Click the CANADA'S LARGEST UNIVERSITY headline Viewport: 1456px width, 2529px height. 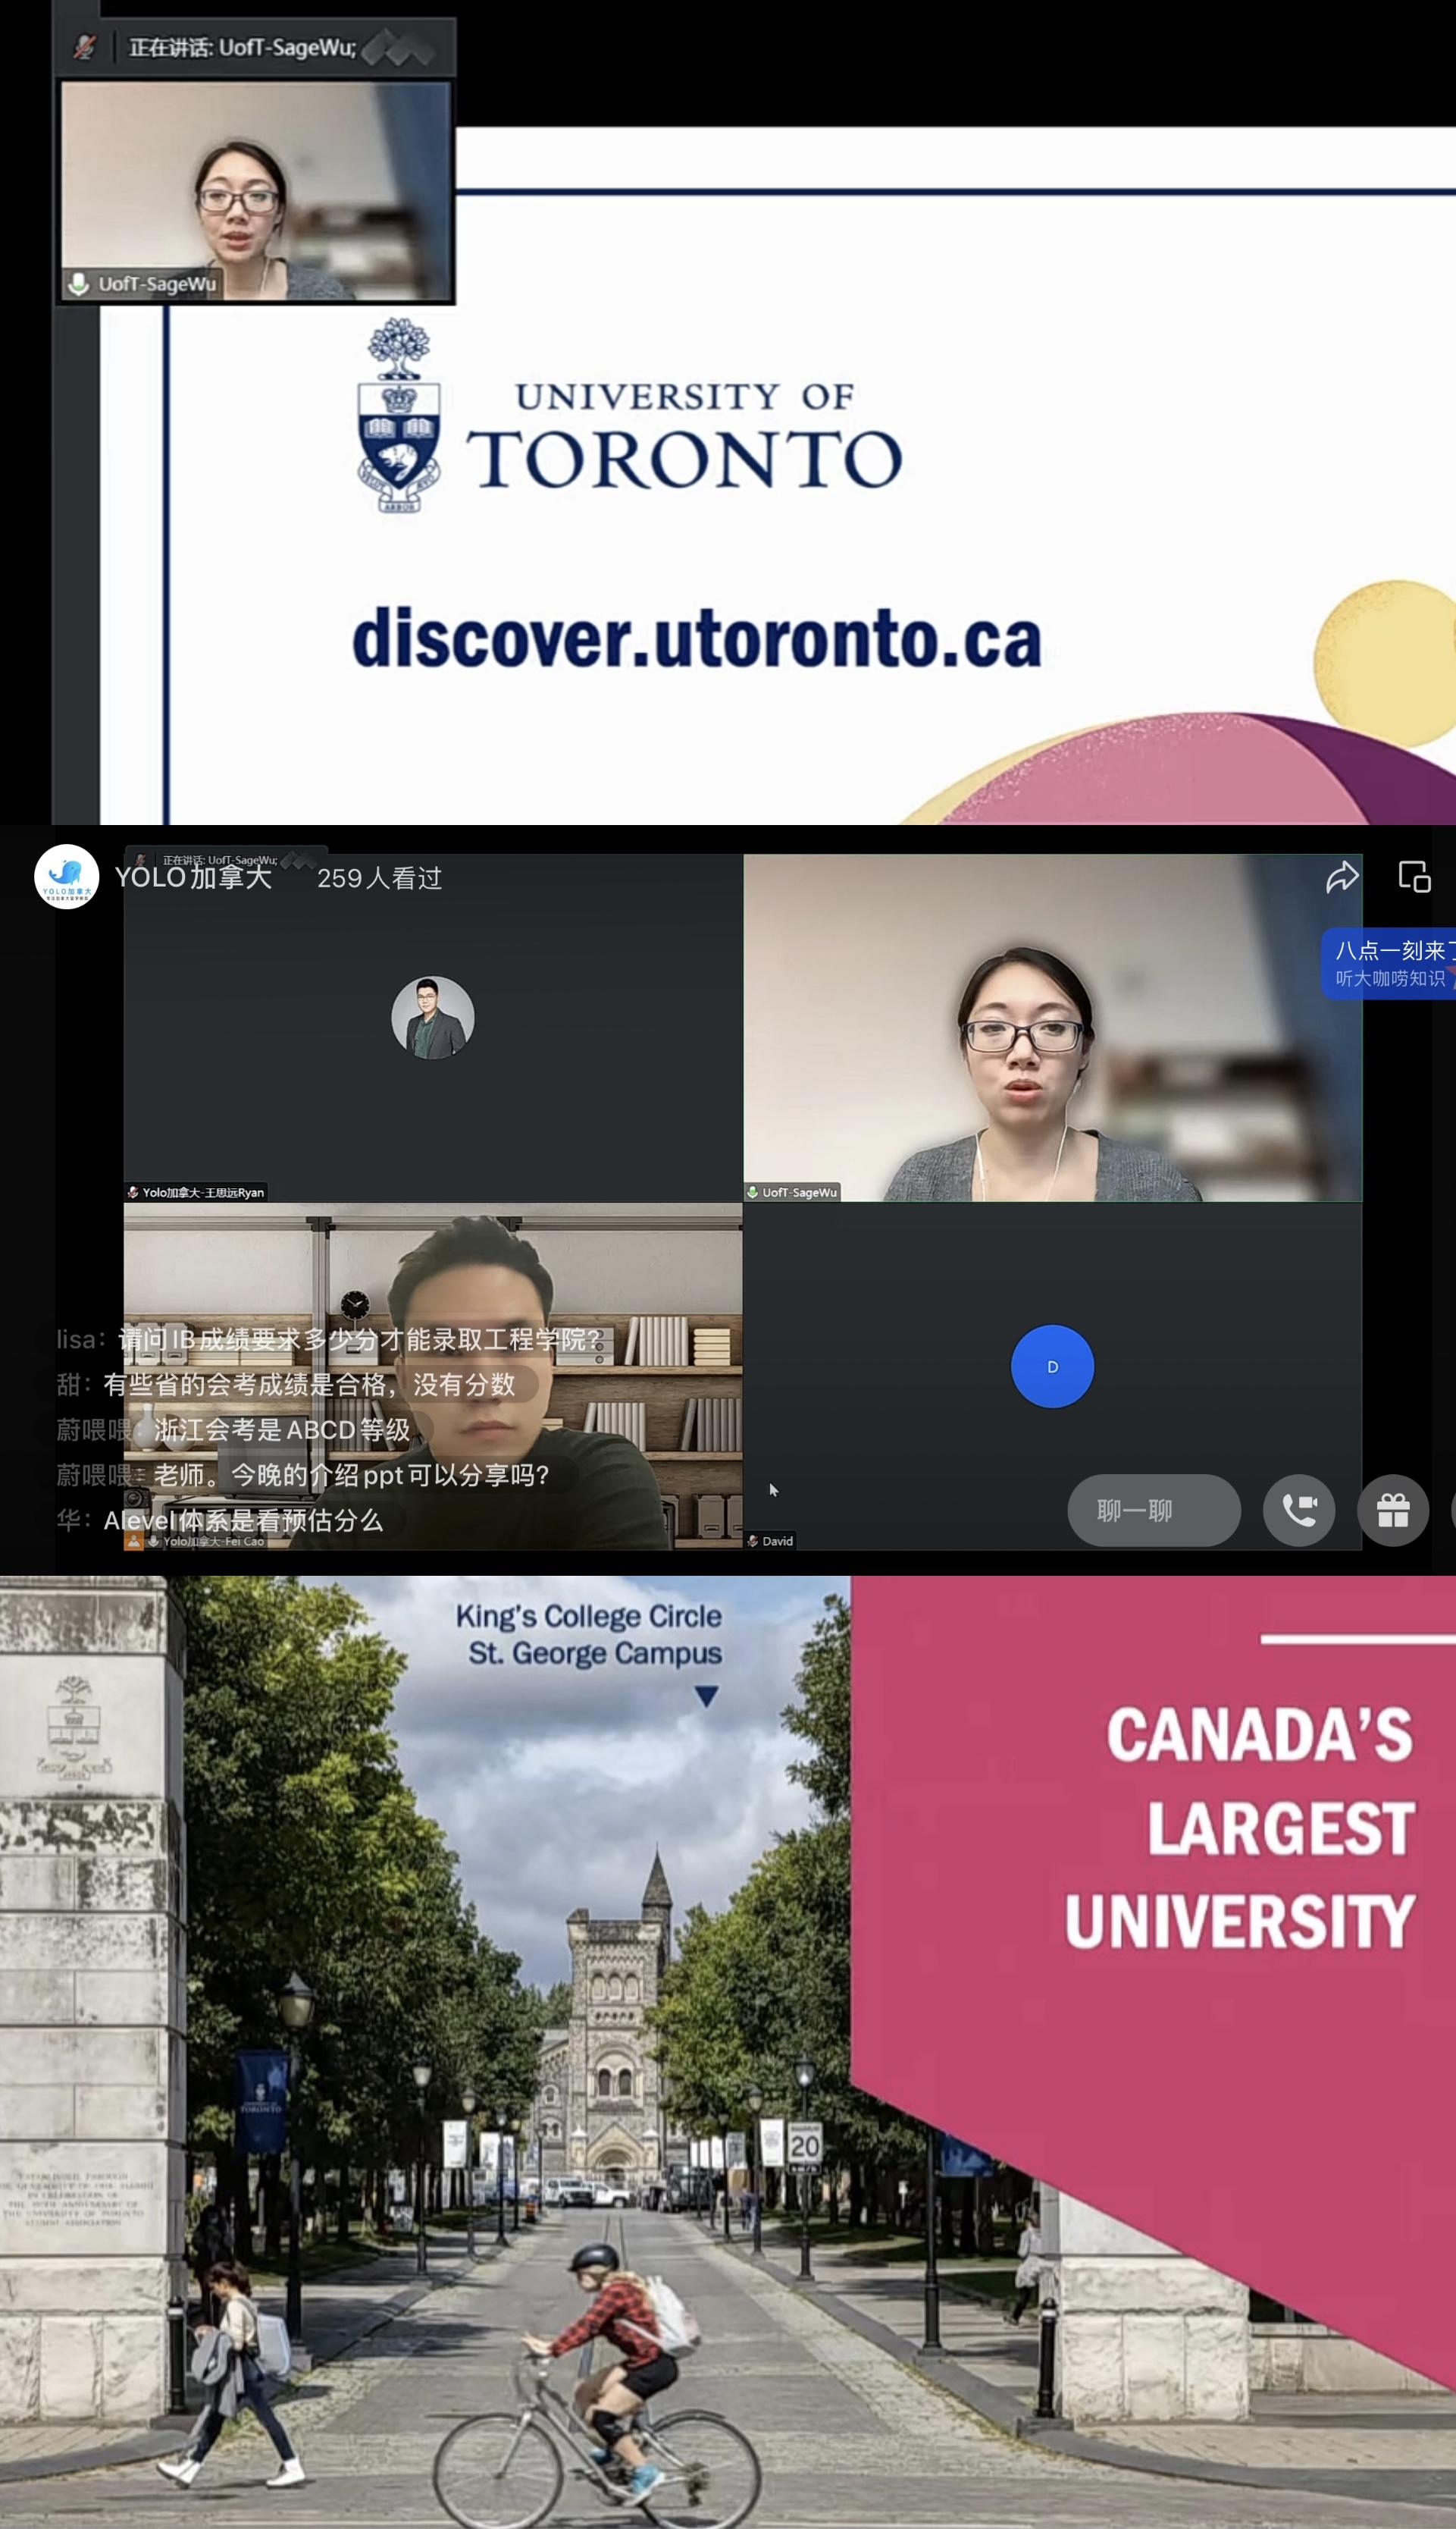point(1240,1829)
